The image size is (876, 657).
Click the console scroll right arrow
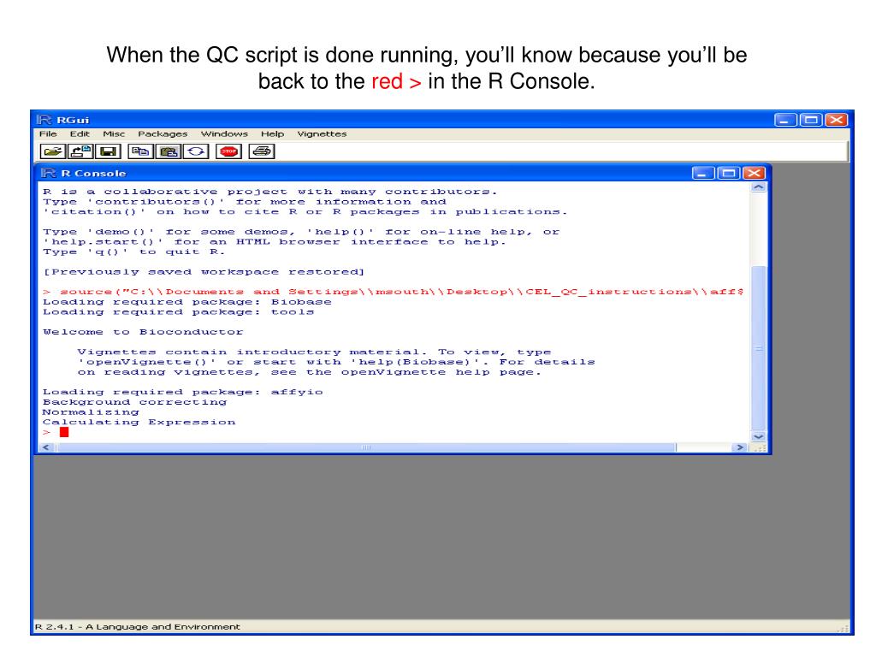click(x=740, y=447)
